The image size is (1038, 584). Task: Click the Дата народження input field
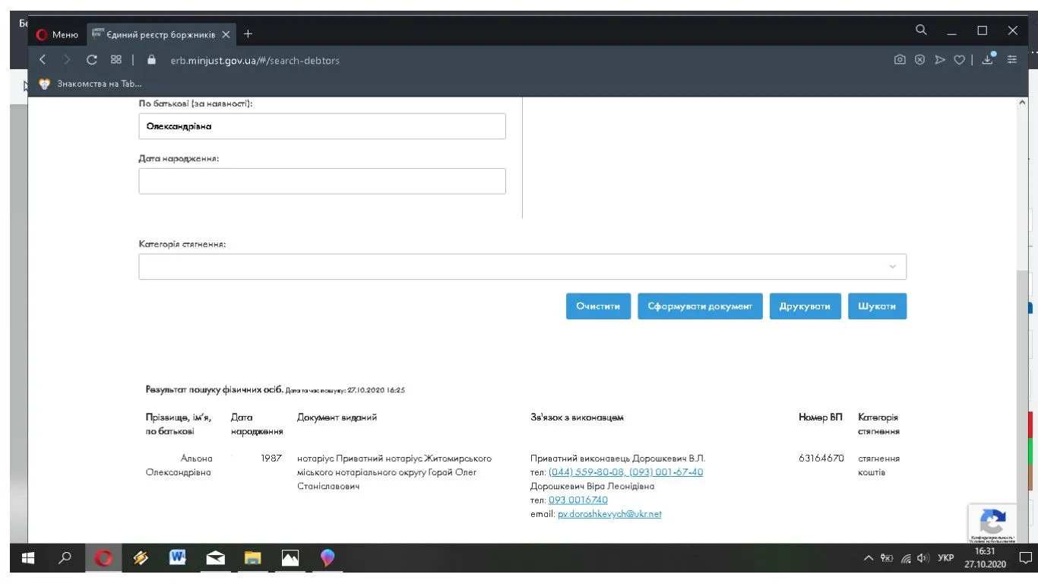tap(322, 181)
